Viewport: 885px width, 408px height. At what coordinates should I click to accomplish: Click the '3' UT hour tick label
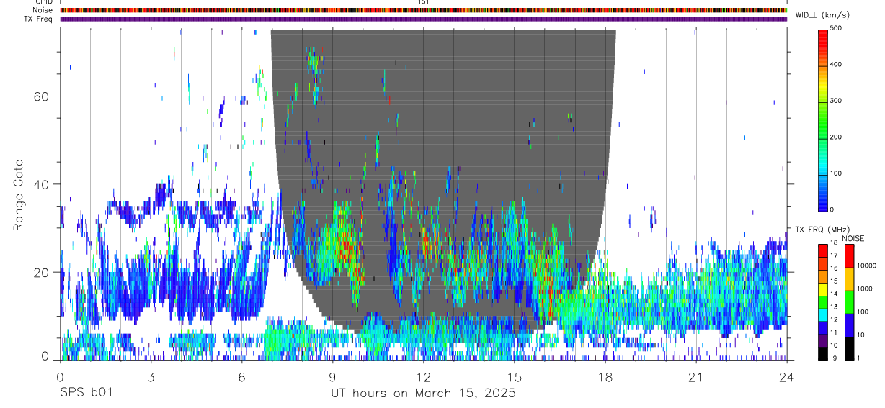(x=151, y=377)
